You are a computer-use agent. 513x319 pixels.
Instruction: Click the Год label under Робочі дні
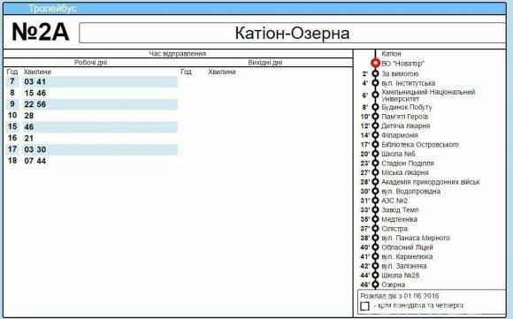(x=12, y=72)
